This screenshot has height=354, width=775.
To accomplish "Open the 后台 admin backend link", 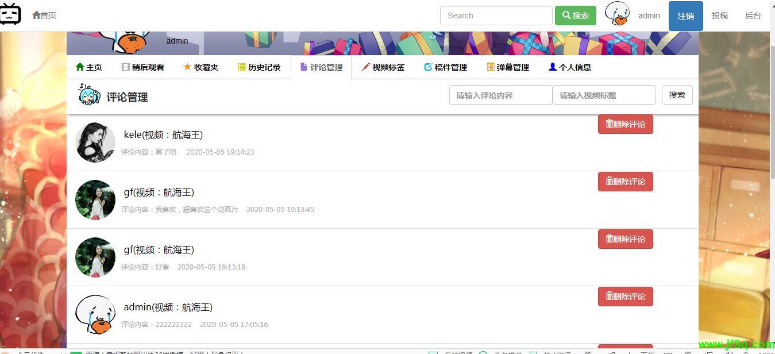I will 753,16.
